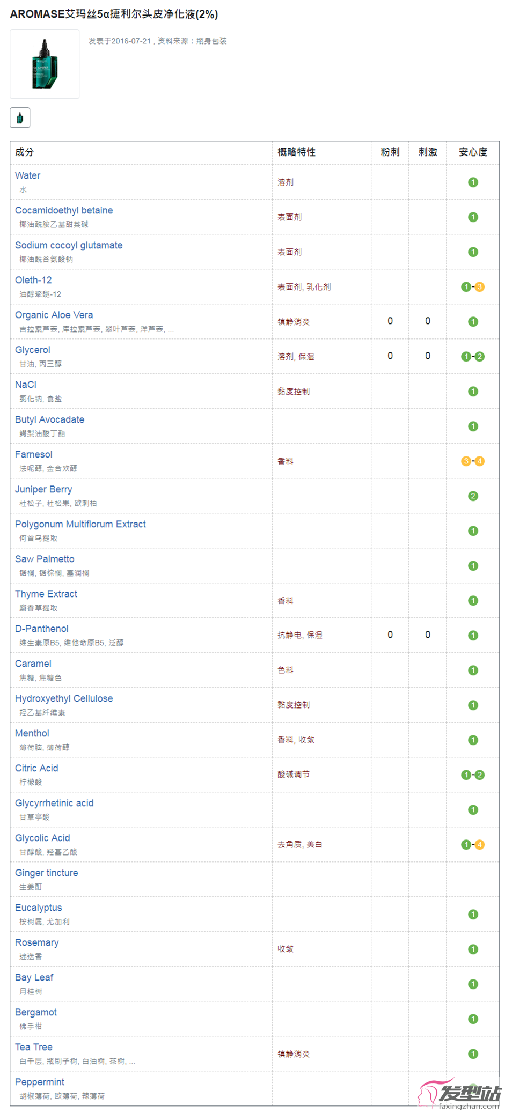Click the 1-4 safety rating for Glycolic Acid
Image resolution: width=505 pixels, height=1113 pixels.
coord(473,845)
